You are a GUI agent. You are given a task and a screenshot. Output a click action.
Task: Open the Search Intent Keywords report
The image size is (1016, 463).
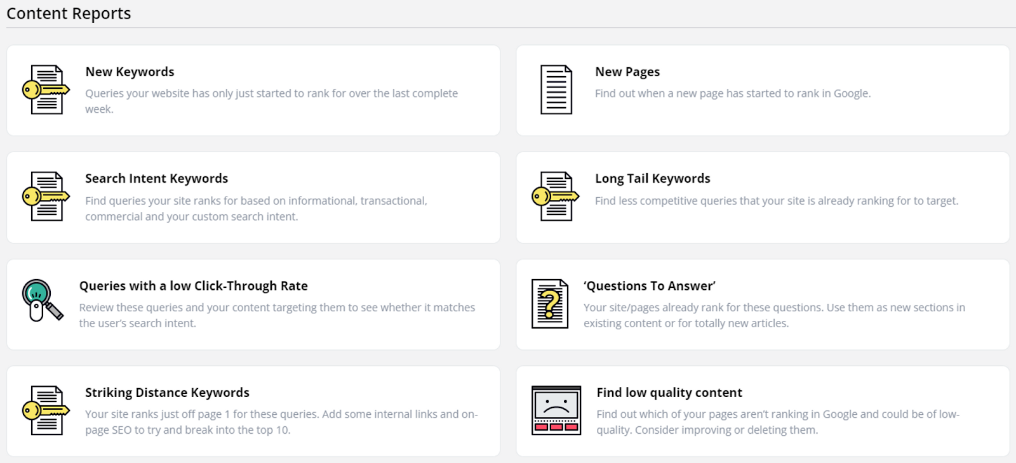pyautogui.click(x=156, y=178)
